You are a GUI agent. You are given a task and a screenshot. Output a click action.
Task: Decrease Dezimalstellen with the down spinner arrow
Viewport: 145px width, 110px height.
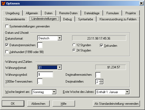tap(101, 83)
